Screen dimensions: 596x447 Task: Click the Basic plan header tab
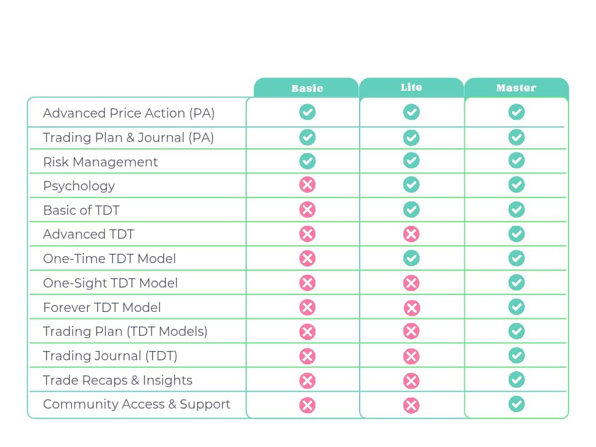[306, 88]
